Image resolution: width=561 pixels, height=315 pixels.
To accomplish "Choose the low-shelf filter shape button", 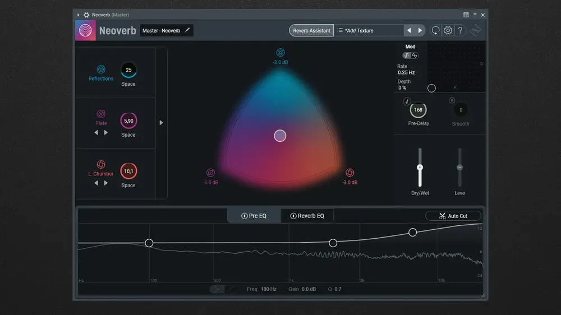I will [231, 289].
